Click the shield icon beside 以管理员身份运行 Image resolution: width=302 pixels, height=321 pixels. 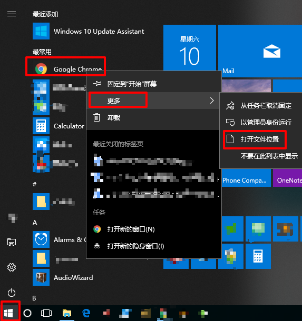(230, 122)
